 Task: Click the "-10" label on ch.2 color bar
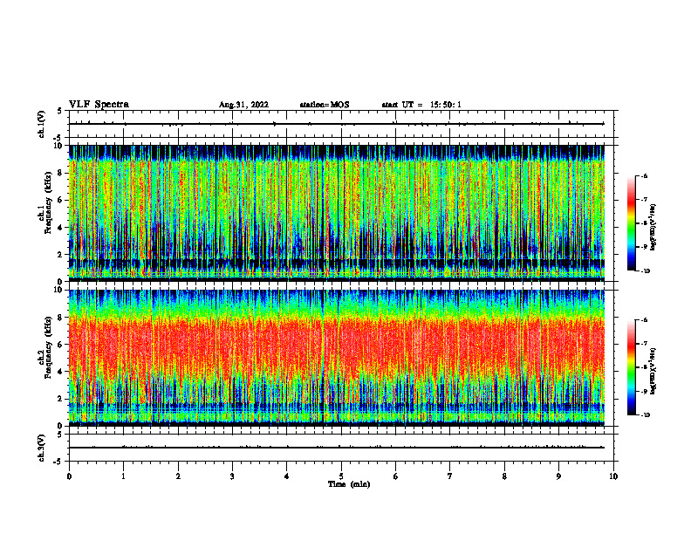pyautogui.click(x=645, y=415)
